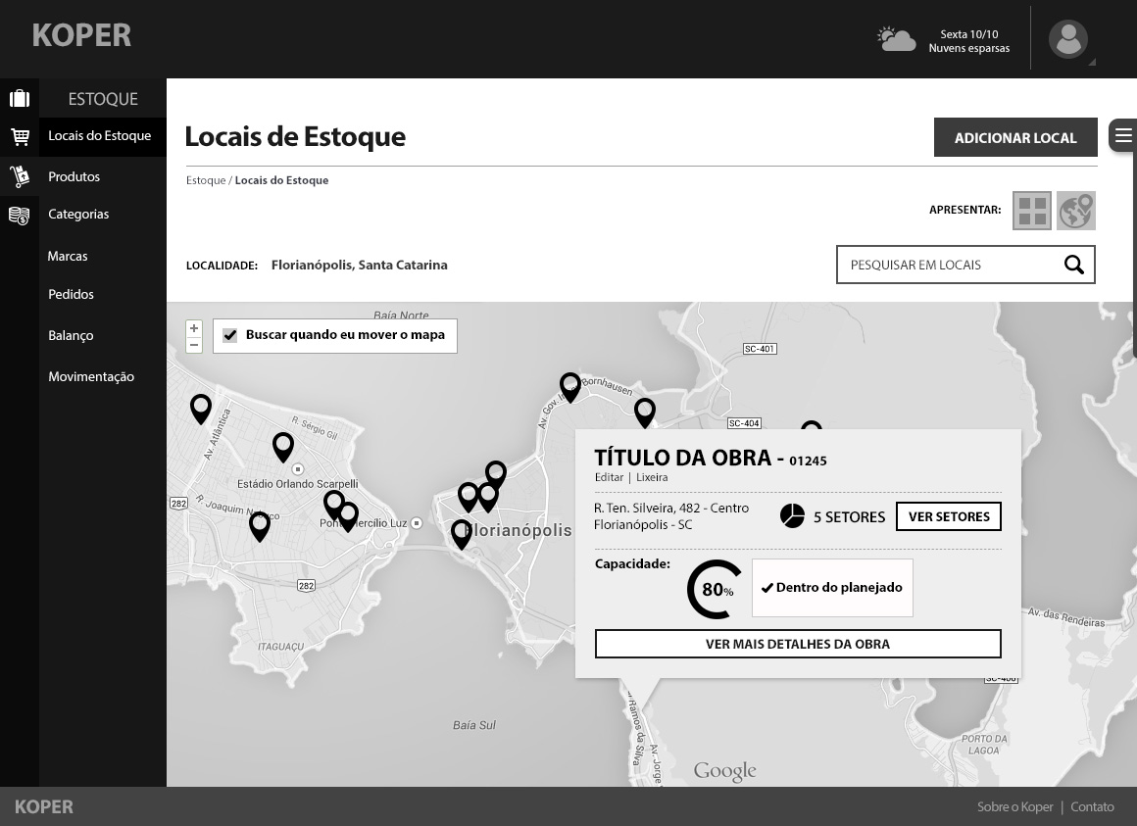The image size is (1137, 826).
Task: Enable Buscar quando eu mover o mapa
Action: coord(229,335)
